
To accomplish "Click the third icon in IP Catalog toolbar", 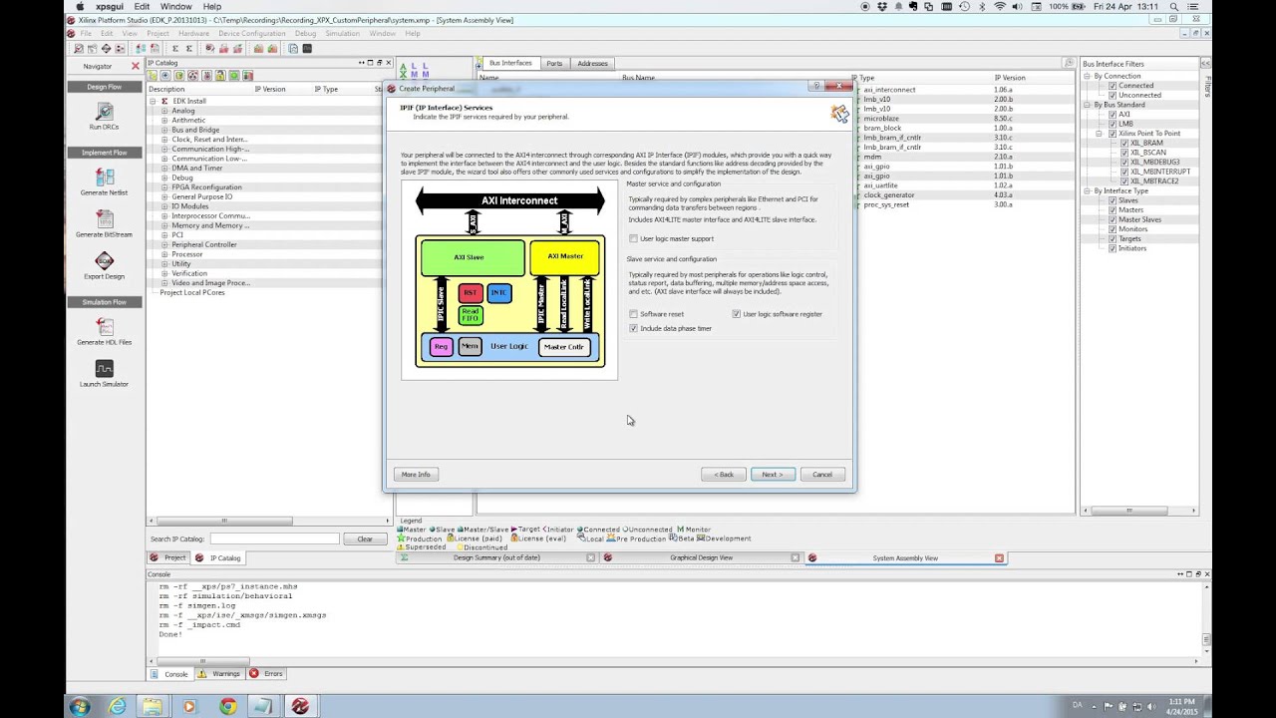I will pos(179,75).
